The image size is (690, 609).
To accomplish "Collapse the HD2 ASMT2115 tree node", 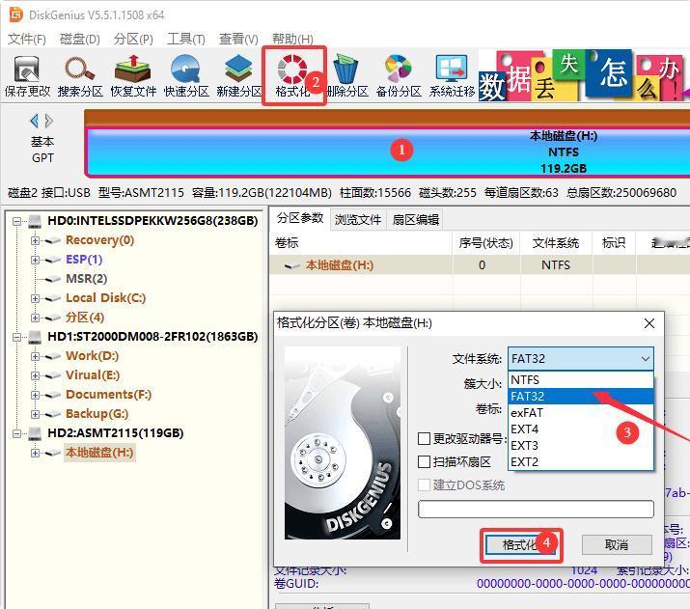I will pyautogui.click(x=16, y=434).
